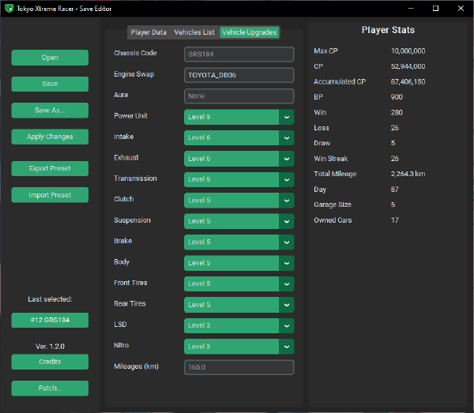
Task: Select the #12 GRS184 last selected button
Action: pos(50,320)
